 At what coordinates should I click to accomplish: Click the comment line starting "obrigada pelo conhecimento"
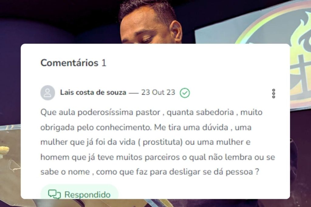pos(146,127)
